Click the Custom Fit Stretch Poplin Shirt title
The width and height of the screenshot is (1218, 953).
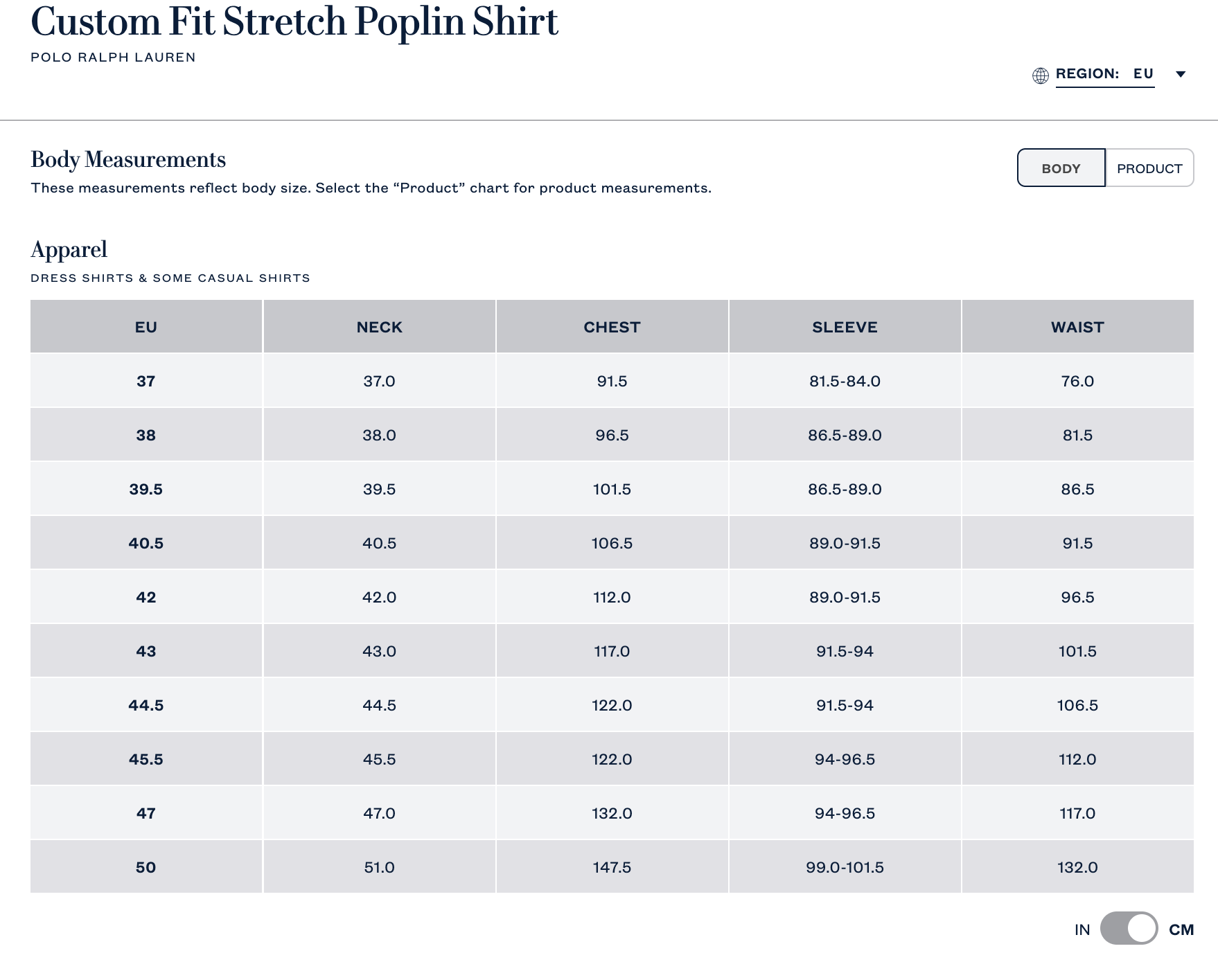coord(294,22)
